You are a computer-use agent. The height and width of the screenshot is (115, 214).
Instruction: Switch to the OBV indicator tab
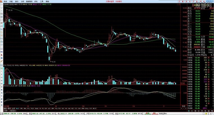(x=46, y=109)
